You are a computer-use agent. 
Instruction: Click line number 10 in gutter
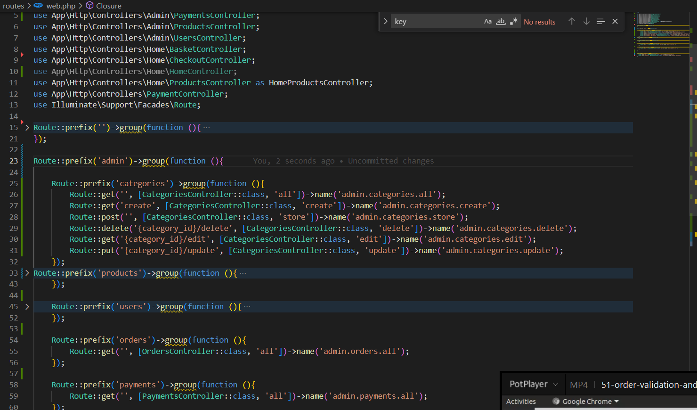click(x=14, y=72)
